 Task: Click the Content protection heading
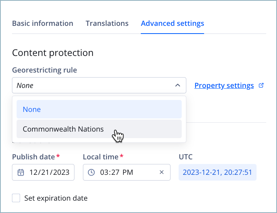[x=53, y=53]
